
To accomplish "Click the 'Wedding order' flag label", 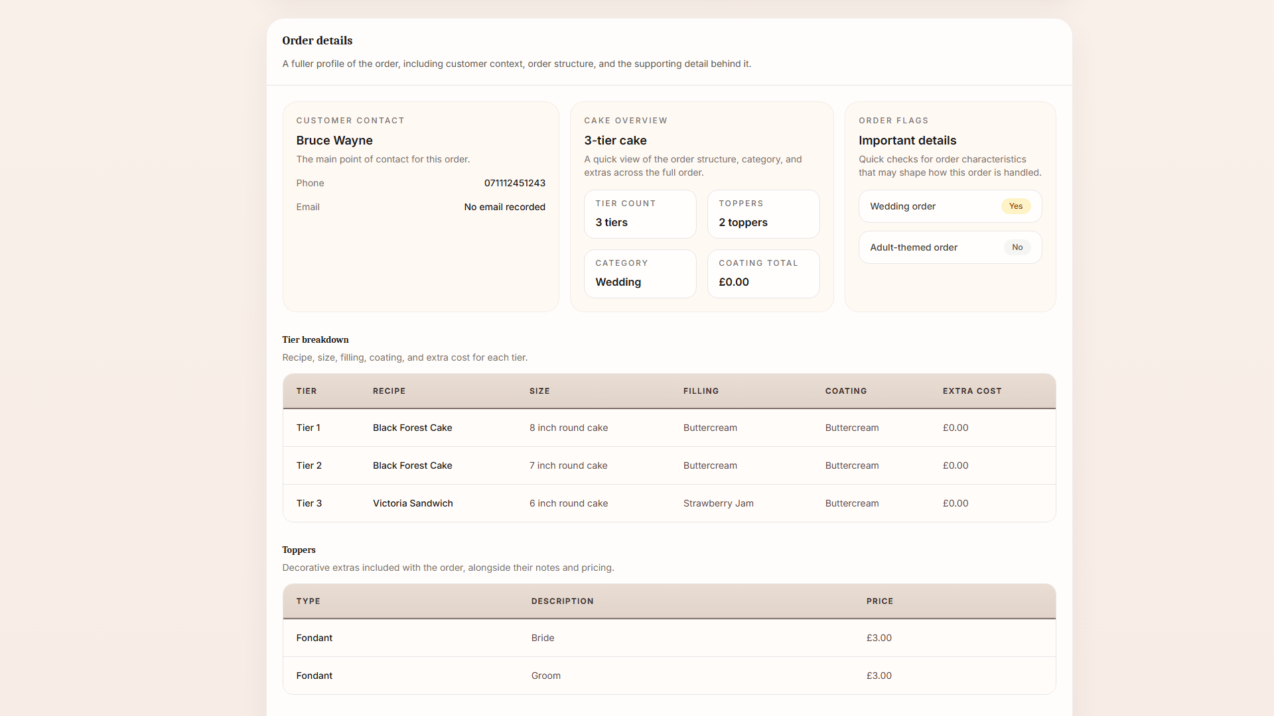I will [x=902, y=206].
